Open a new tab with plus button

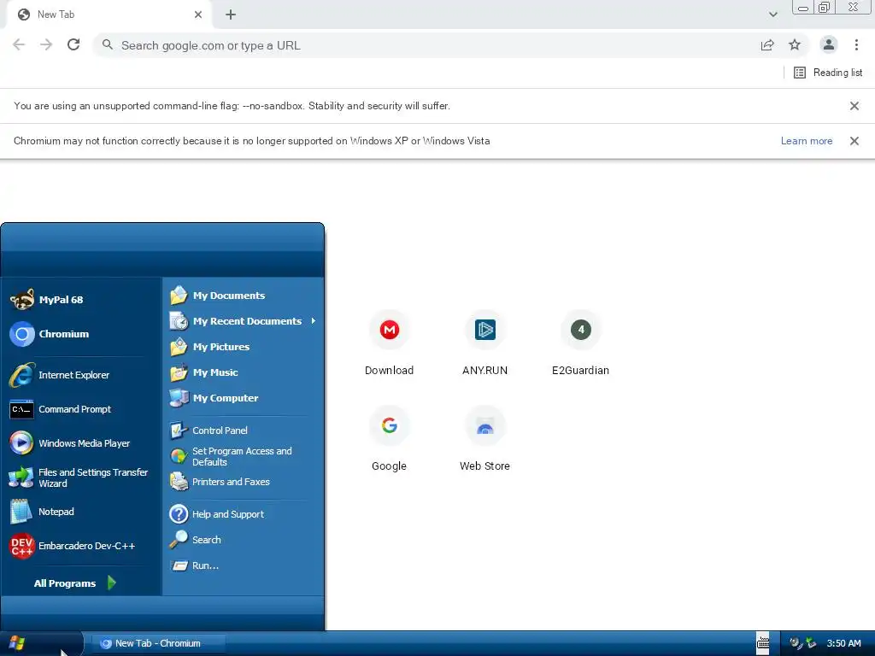(231, 15)
